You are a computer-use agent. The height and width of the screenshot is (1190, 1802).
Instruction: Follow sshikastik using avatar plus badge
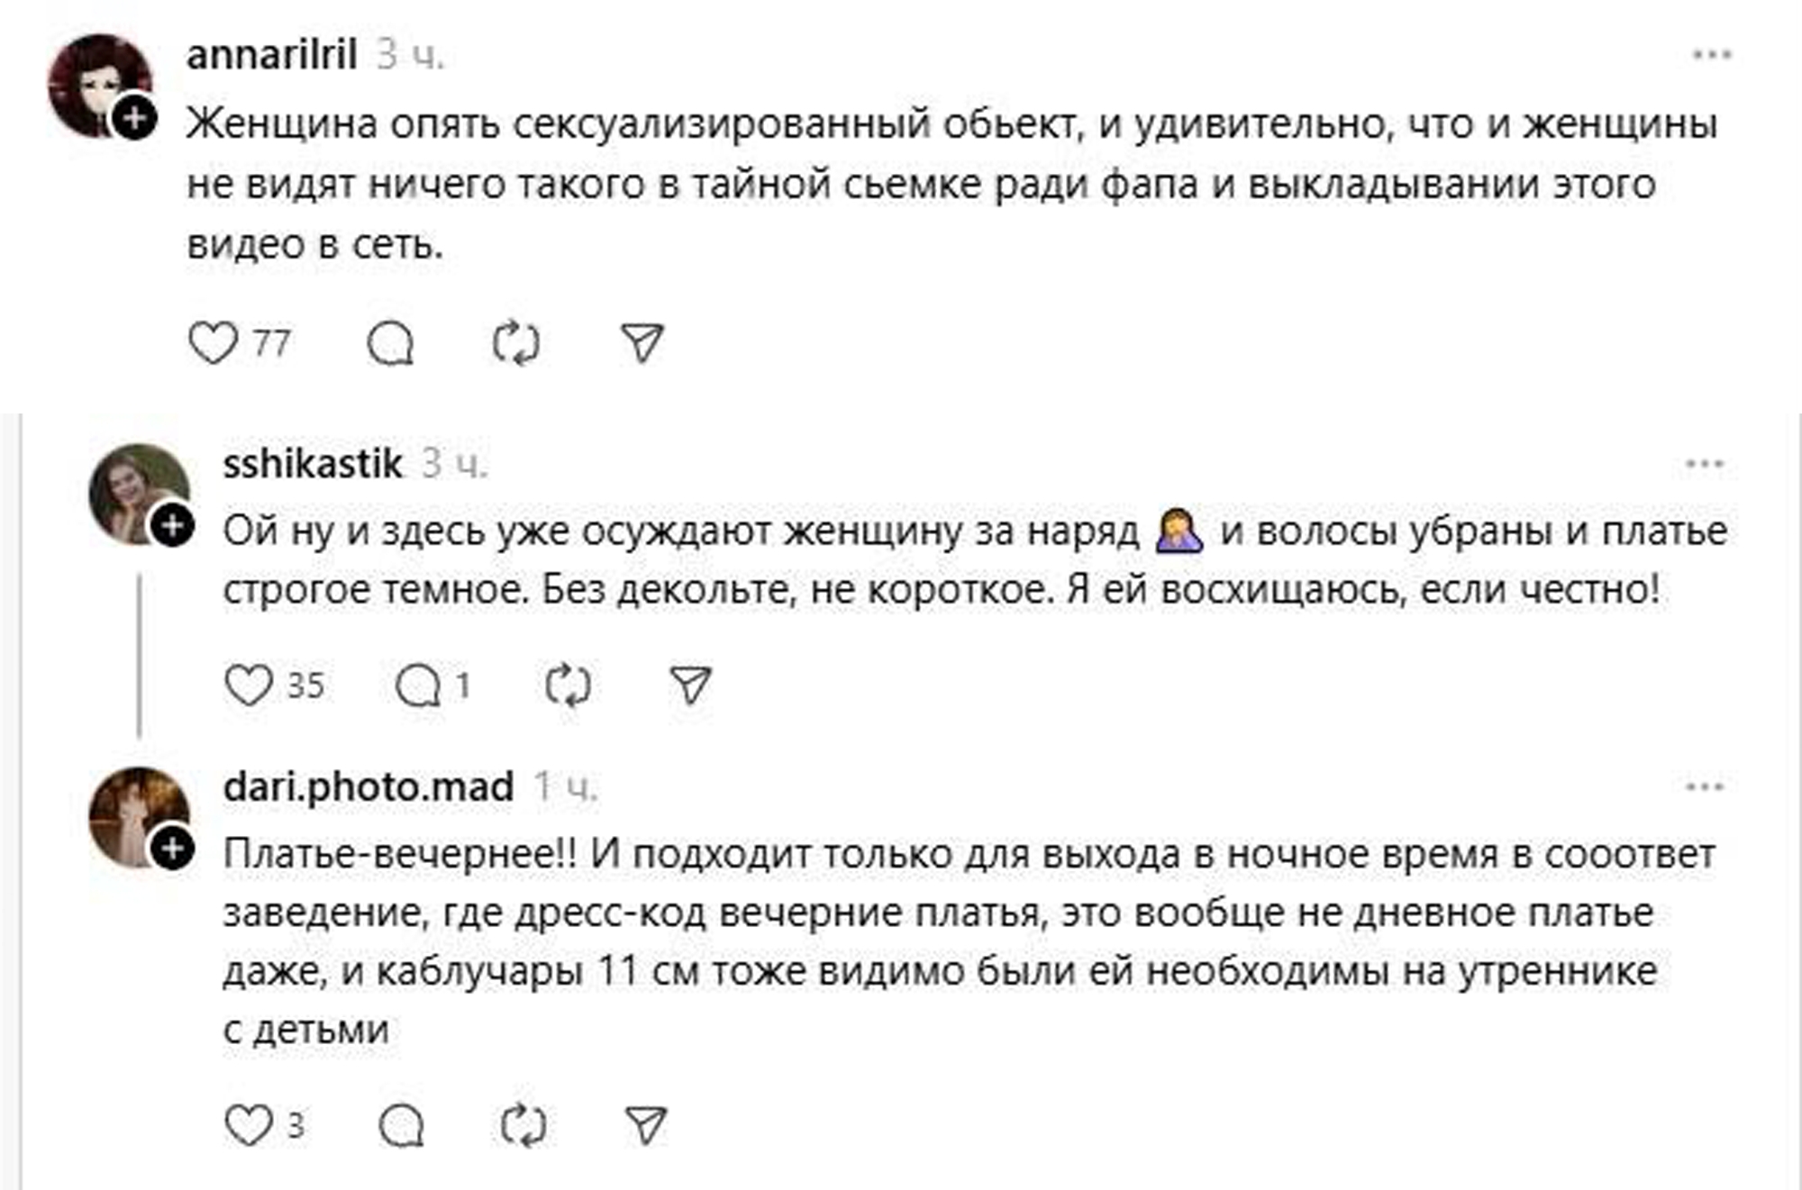(172, 526)
